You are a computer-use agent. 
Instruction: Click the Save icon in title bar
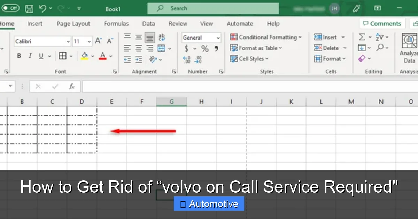pos(30,9)
